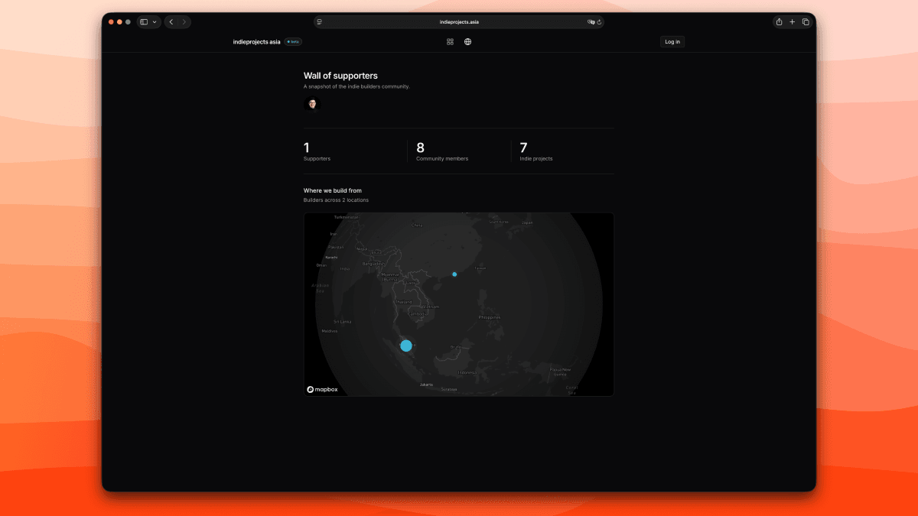The width and height of the screenshot is (918, 516).
Task: Click the beta badge next to site name
Action: 291,41
